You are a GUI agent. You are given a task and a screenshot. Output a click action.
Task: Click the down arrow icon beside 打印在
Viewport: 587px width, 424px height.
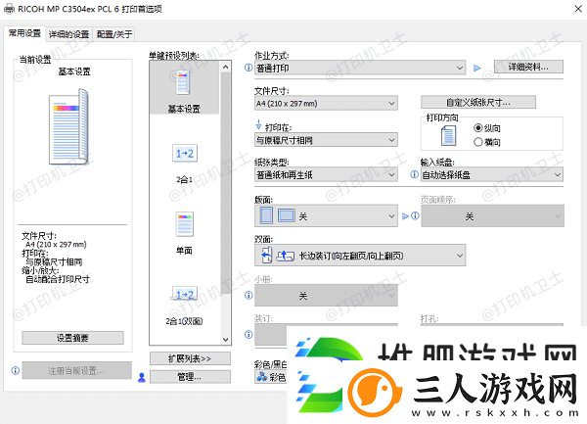pos(258,124)
